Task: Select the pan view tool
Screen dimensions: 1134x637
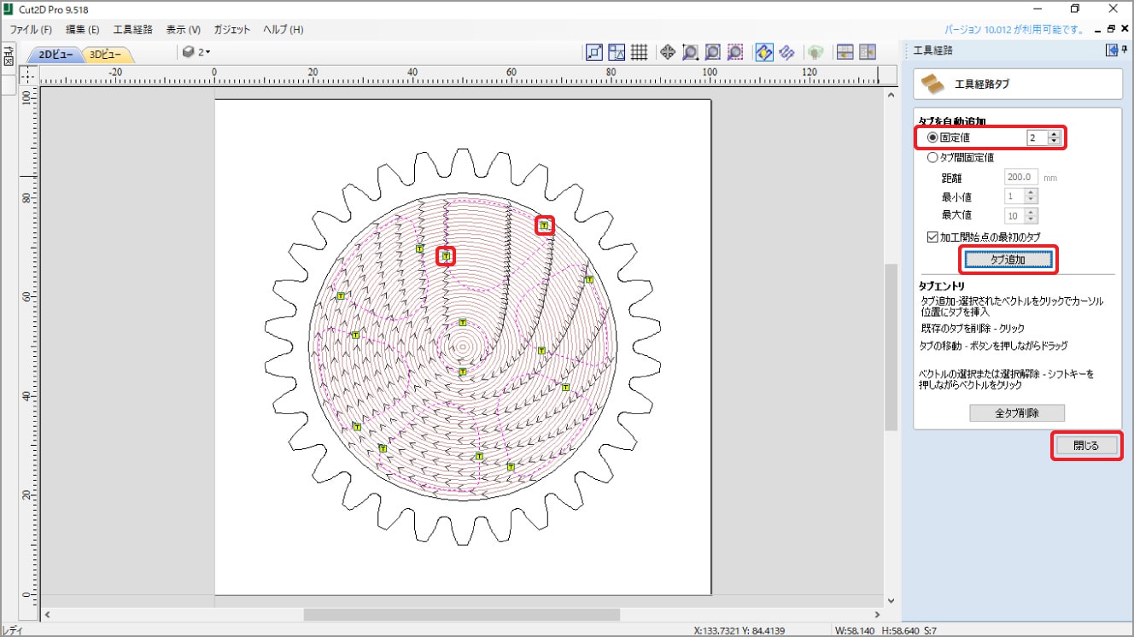Action: click(668, 52)
